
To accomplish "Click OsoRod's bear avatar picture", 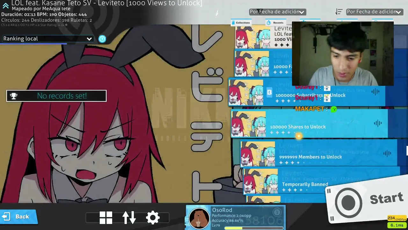I will click(199, 218).
